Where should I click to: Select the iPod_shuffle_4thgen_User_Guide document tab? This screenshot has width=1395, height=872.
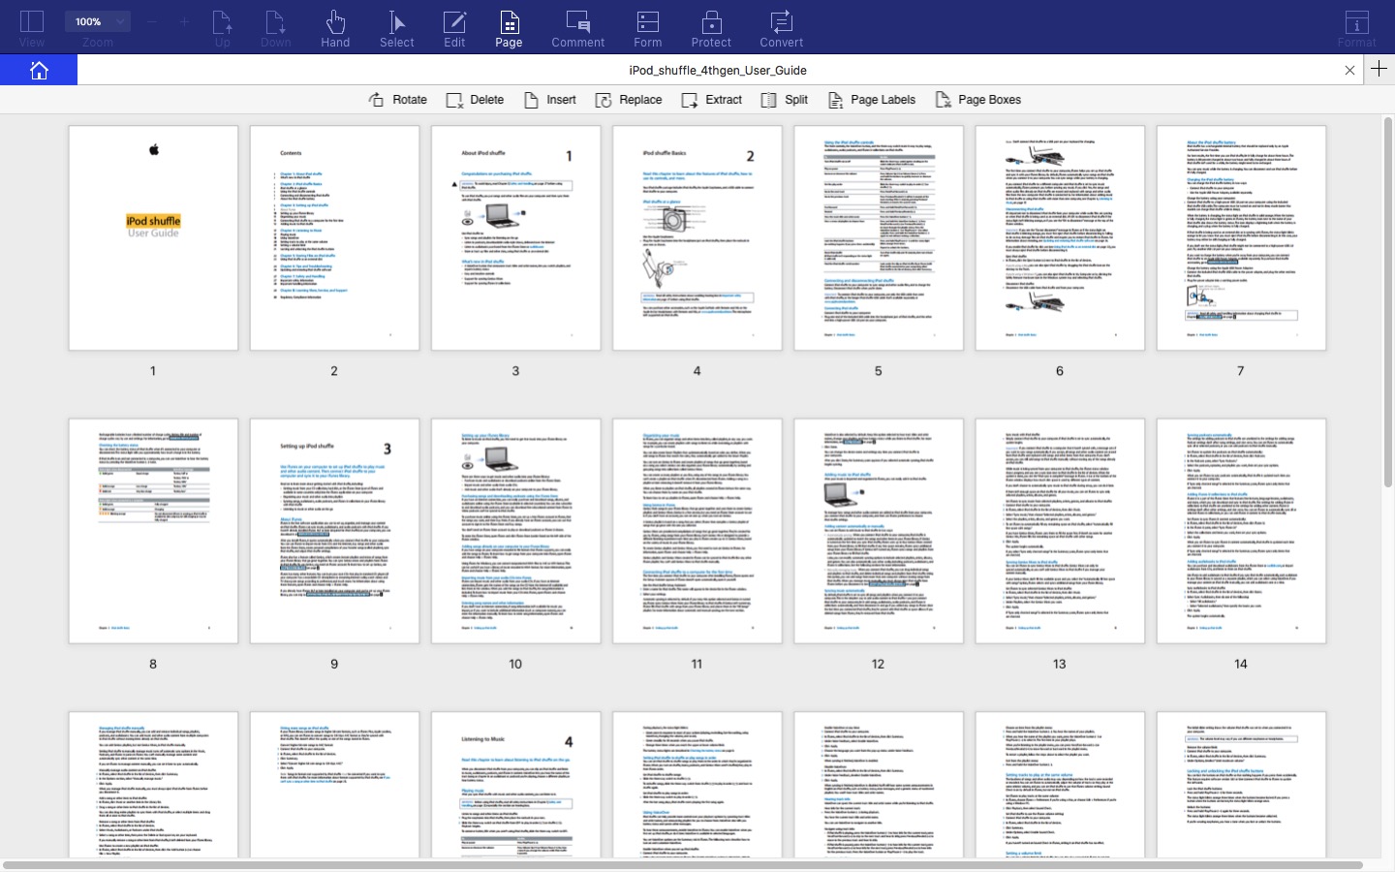718,70
